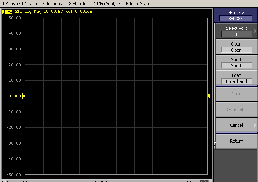
Task: Click the yellow marker at the graph's right edge
Action: [x=209, y=96]
